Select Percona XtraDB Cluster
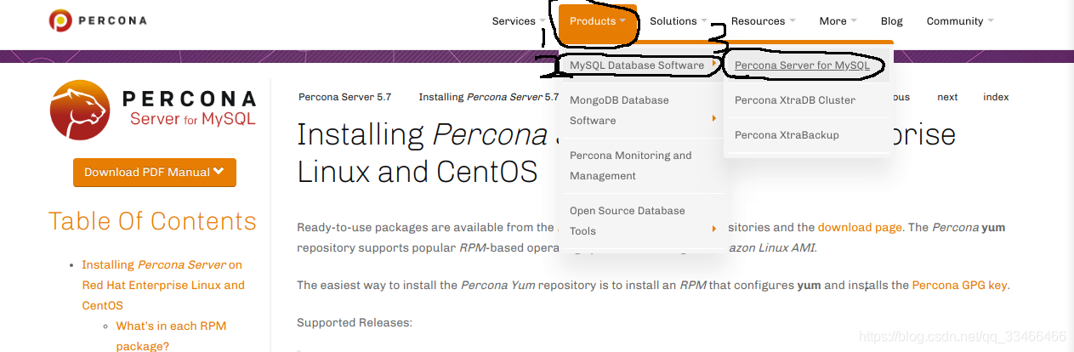 [795, 100]
